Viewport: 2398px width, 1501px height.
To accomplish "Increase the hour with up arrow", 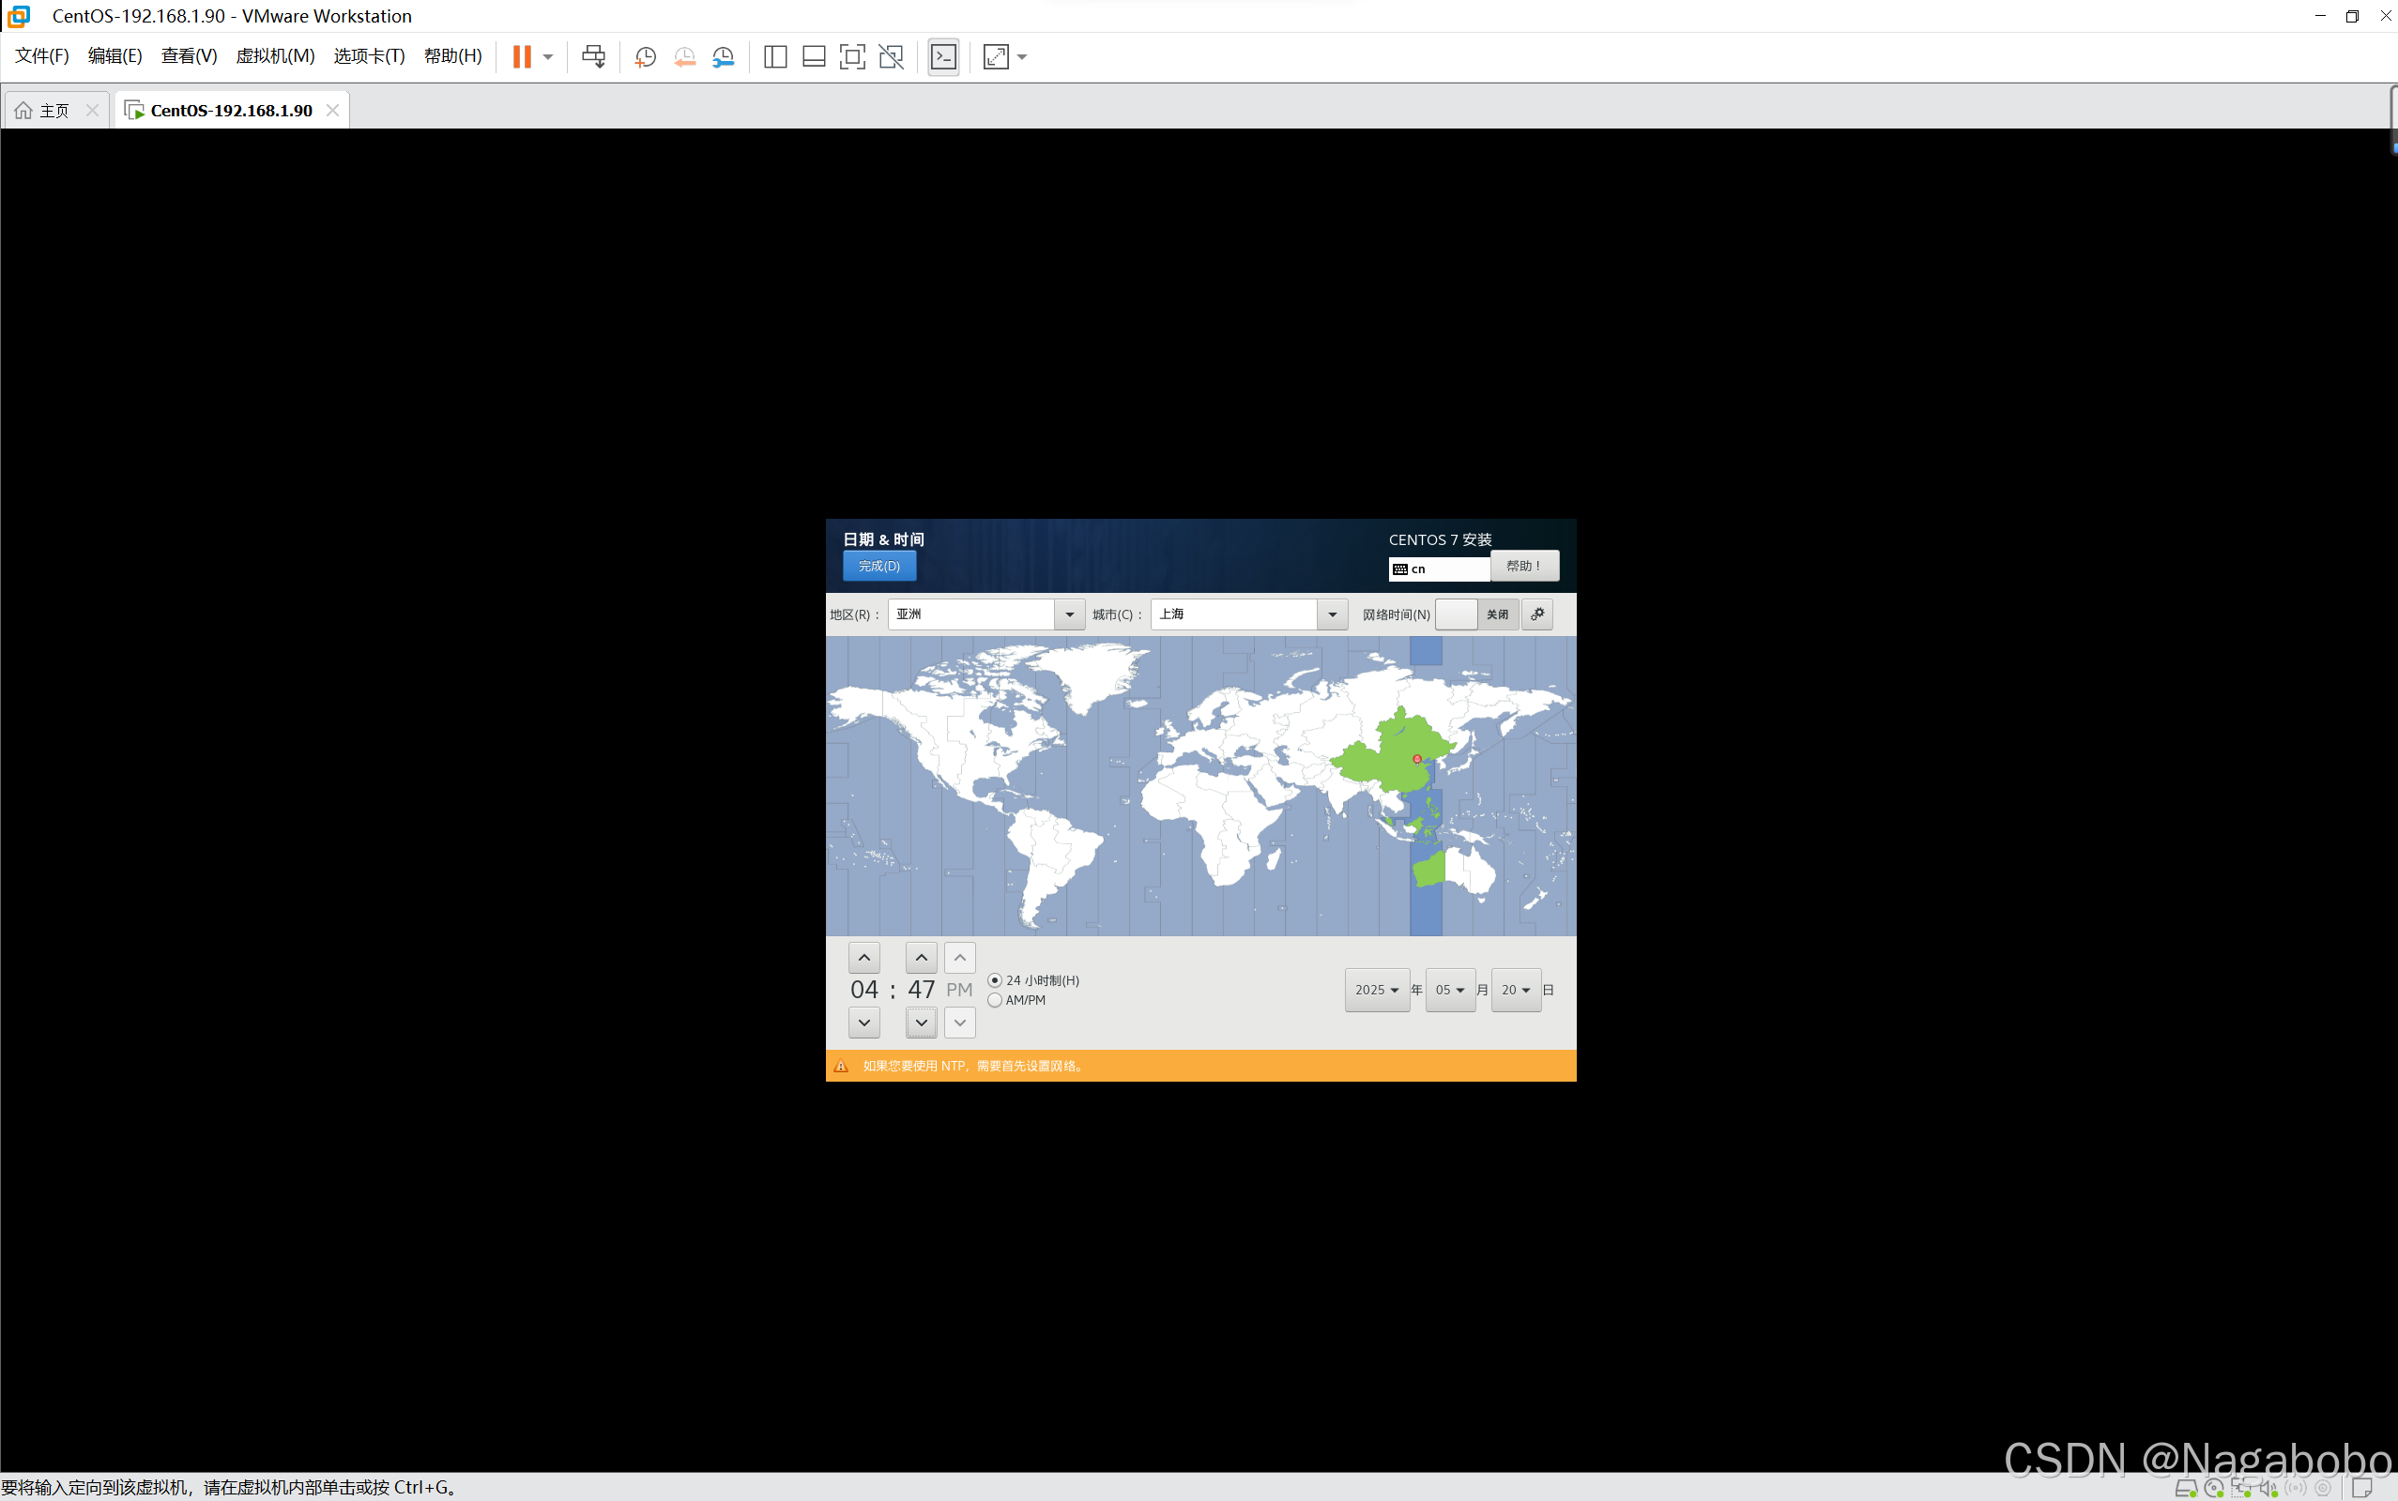I will coord(863,958).
